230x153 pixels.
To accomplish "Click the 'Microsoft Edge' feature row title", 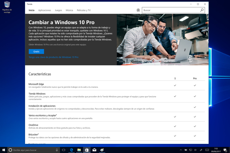I will [x=36, y=84].
